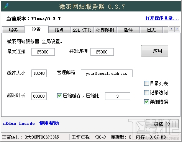Viewport: 182px width, 142px height.
Task: Switch to the 服务 tab
Action: click(x=13, y=30)
